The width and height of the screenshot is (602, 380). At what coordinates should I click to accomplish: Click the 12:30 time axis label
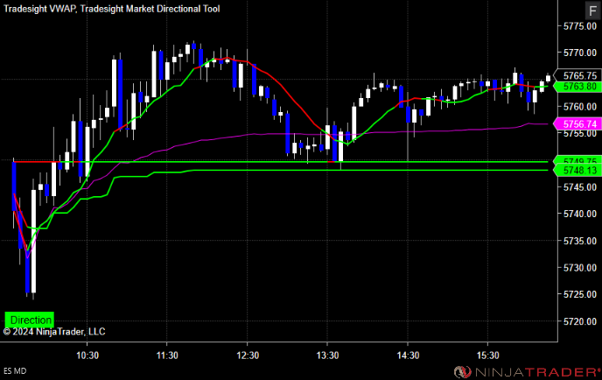(x=248, y=355)
